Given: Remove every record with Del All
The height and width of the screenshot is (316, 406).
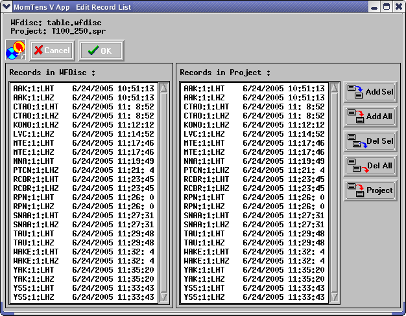Looking at the screenshot, I should (370, 166).
